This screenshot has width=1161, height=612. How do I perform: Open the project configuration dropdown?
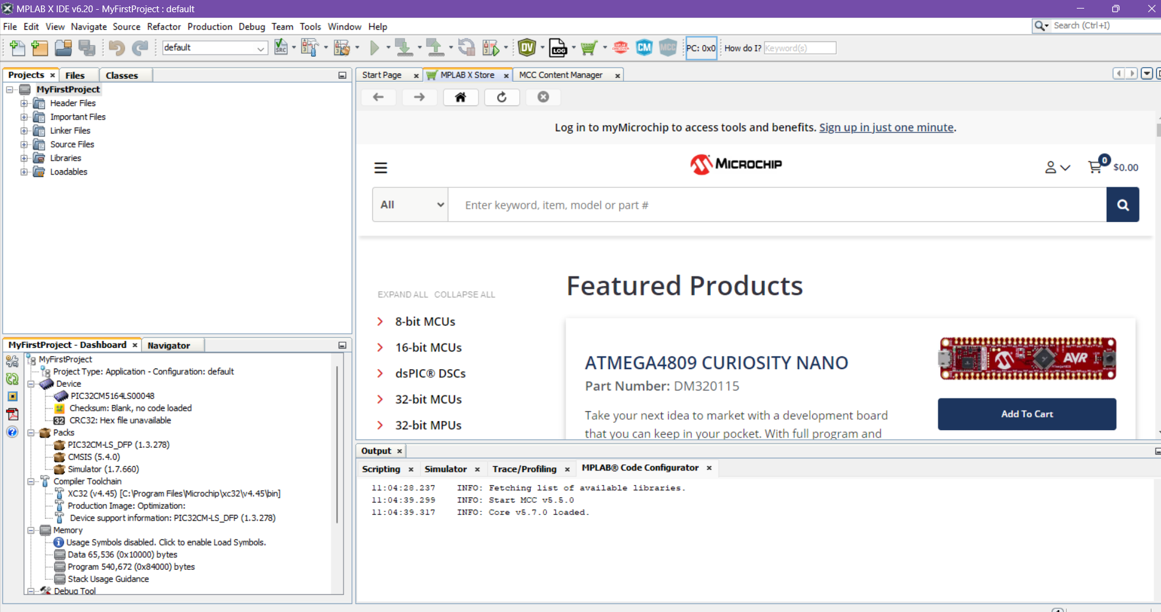coord(215,48)
